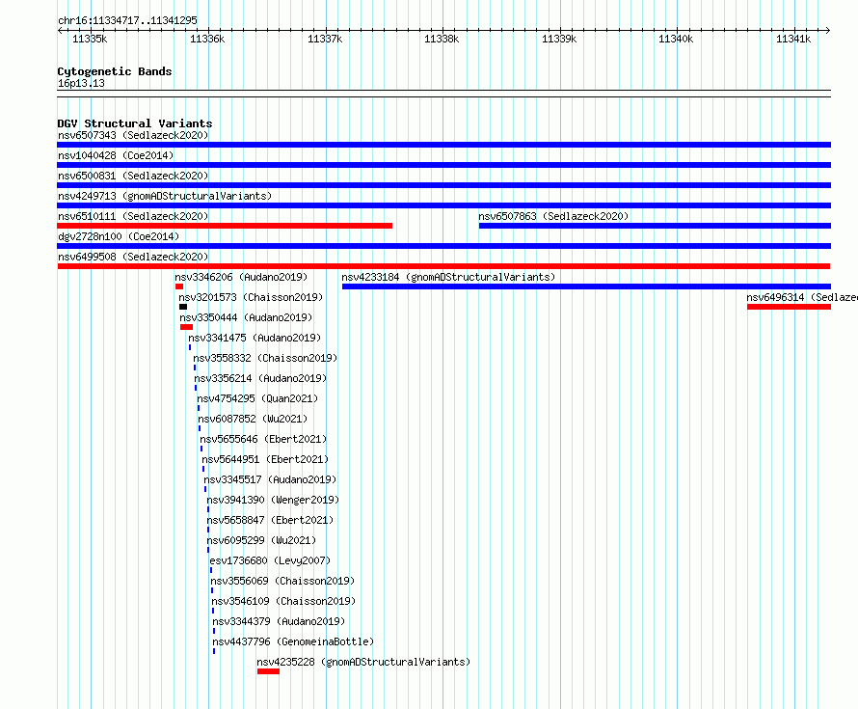Open nsv5658847 (Ebert2021) label
Image resolution: width=858 pixels, height=709 pixels.
click(x=270, y=520)
